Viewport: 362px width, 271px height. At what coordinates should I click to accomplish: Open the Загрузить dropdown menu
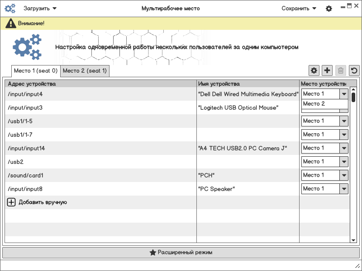coord(40,9)
